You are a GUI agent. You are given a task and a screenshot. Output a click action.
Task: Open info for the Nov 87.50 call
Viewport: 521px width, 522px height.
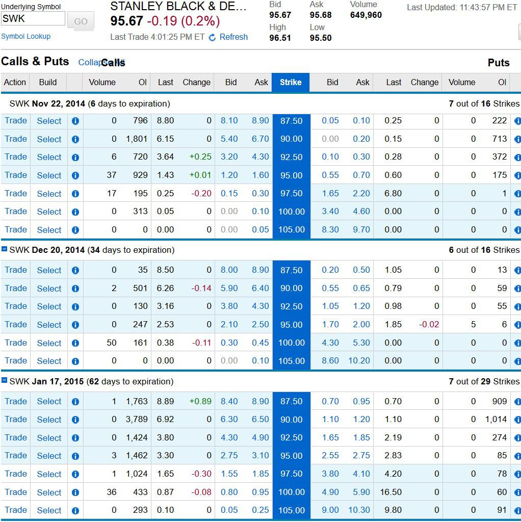(x=74, y=121)
